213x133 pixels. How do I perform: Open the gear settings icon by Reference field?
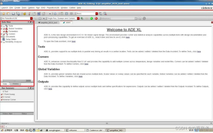[144, 18]
